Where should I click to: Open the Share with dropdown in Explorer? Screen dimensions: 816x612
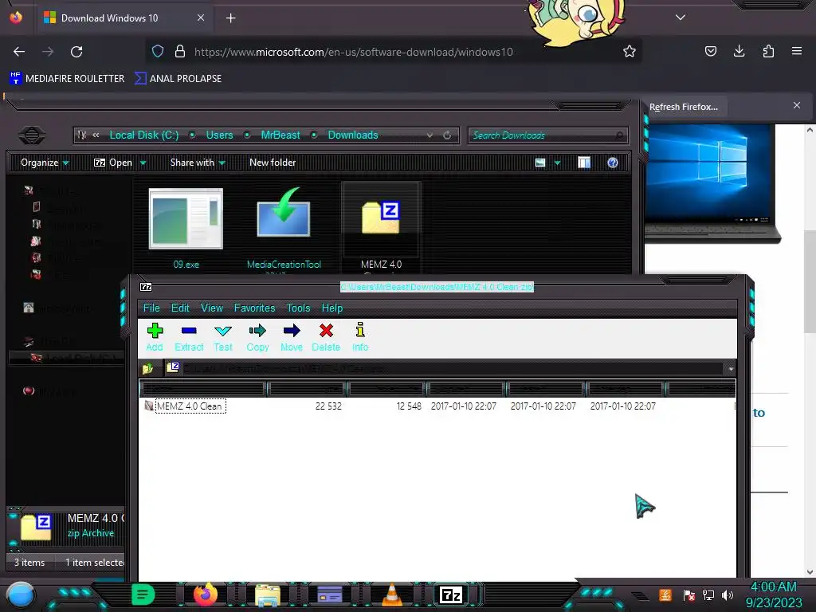(x=198, y=163)
